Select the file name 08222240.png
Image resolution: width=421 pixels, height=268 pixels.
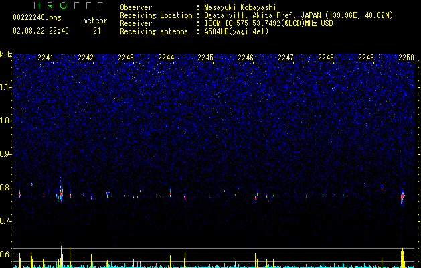(37, 18)
